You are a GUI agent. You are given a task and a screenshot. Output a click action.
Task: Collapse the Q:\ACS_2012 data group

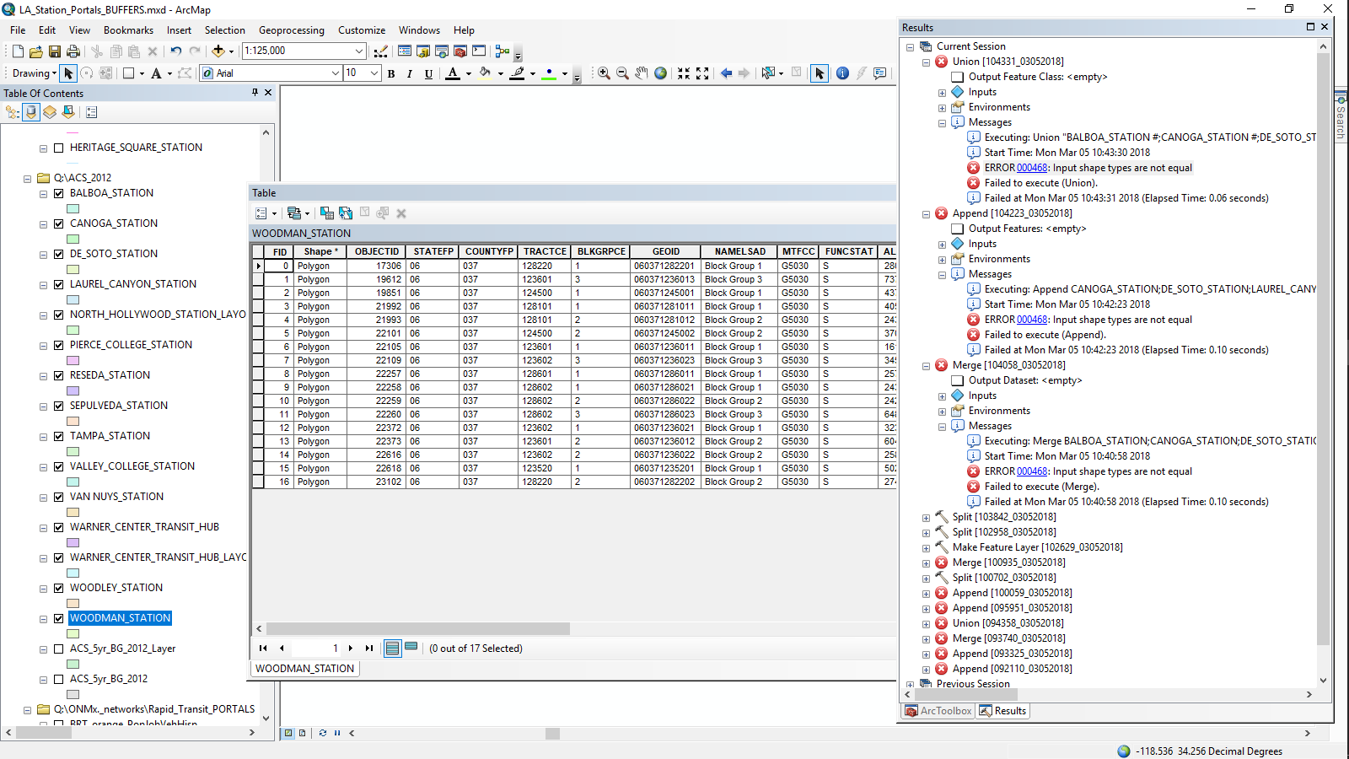coord(27,178)
